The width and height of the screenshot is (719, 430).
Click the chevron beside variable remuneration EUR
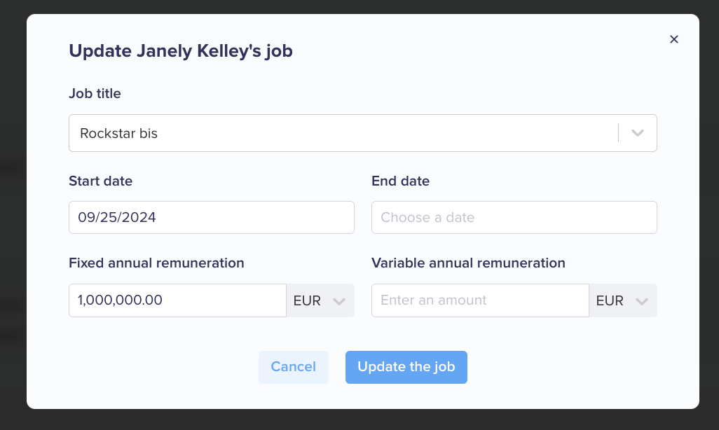(x=641, y=301)
